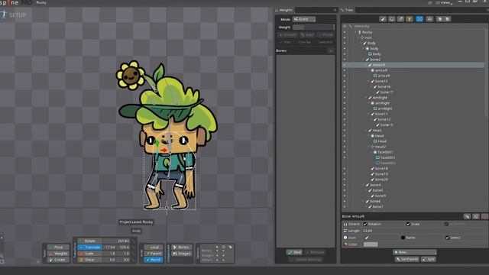Toggle visibility dot for bone2 row
Viewport: 489px width, 275px height.
point(345,60)
